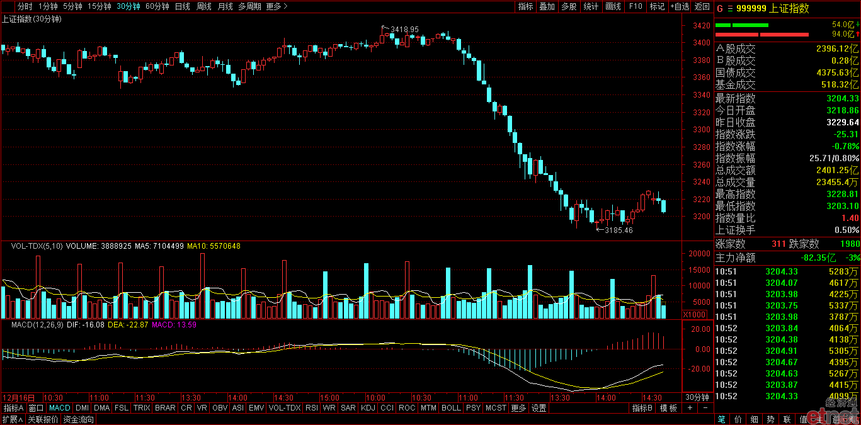Screen dimensions: 861x425
Task: Click the 画线 drawing tool button
Action: click(x=613, y=6)
